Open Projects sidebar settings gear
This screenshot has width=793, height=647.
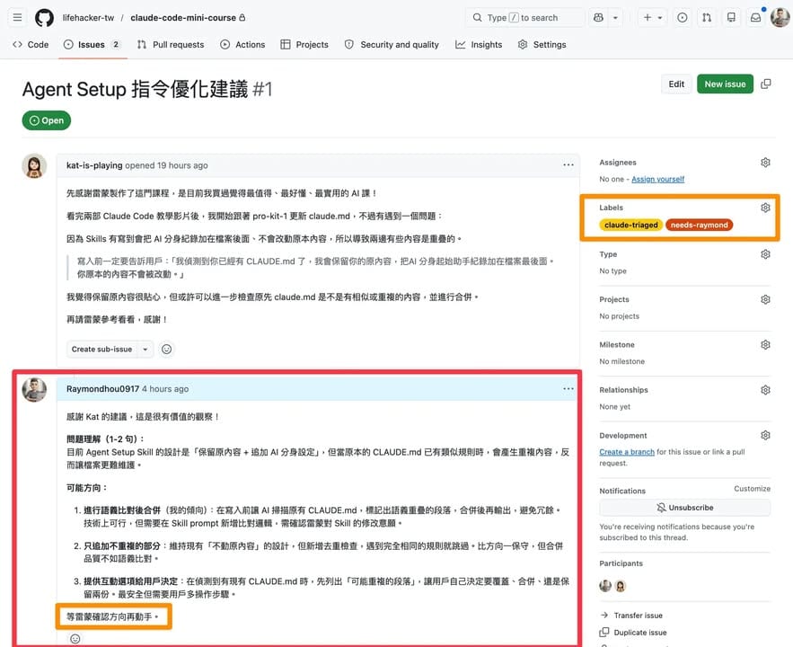(765, 299)
